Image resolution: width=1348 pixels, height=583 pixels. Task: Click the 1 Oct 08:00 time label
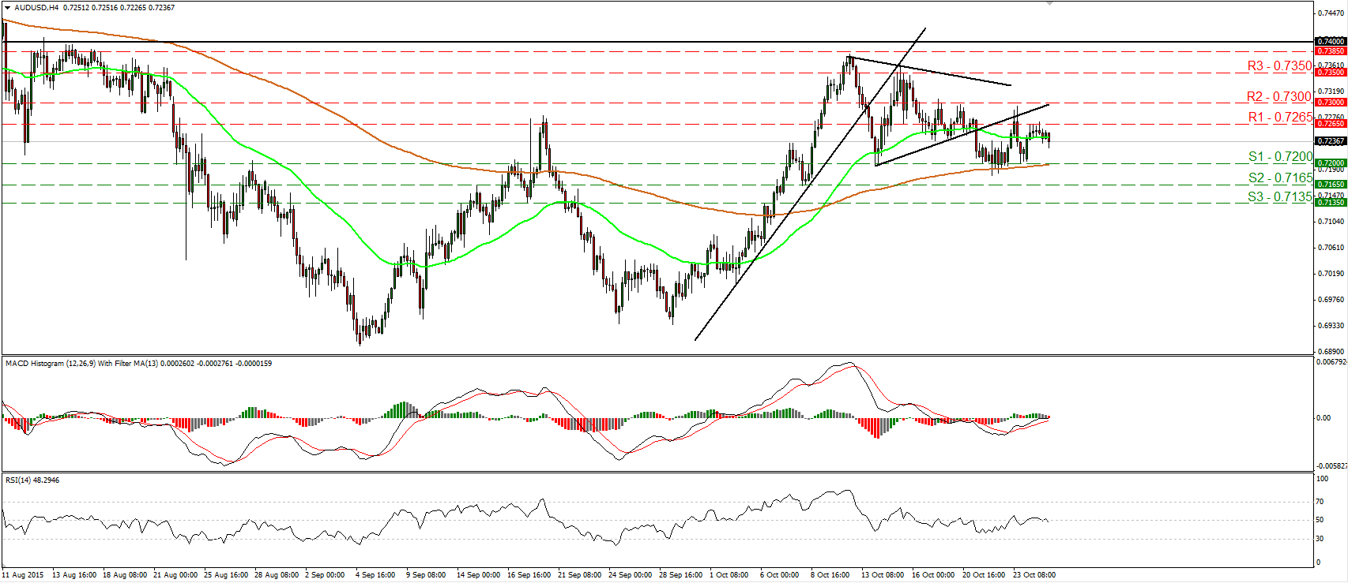click(x=729, y=575)
